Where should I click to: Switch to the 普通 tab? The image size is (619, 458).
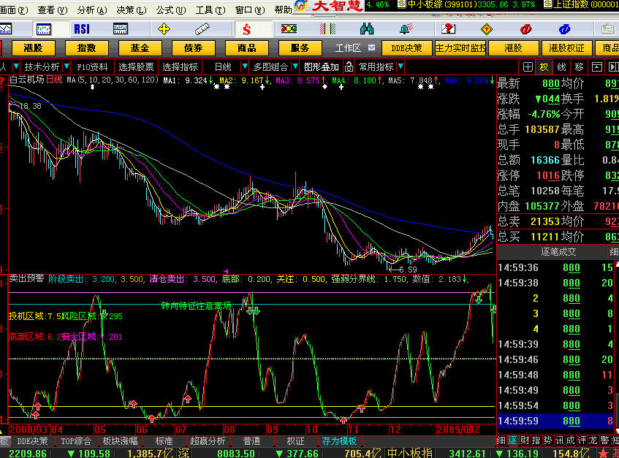(251, 441)
